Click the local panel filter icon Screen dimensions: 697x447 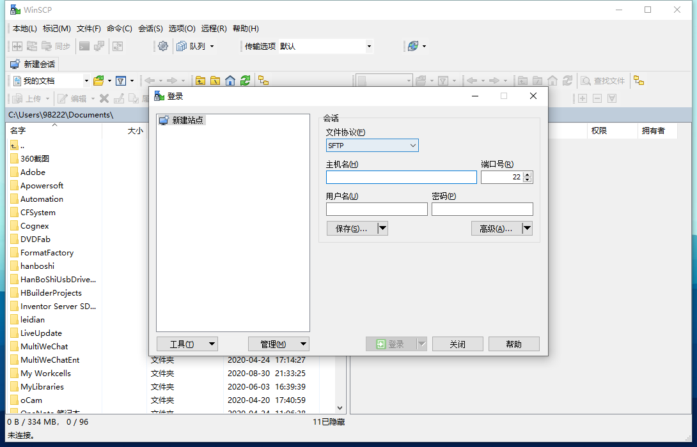(120, 81)
